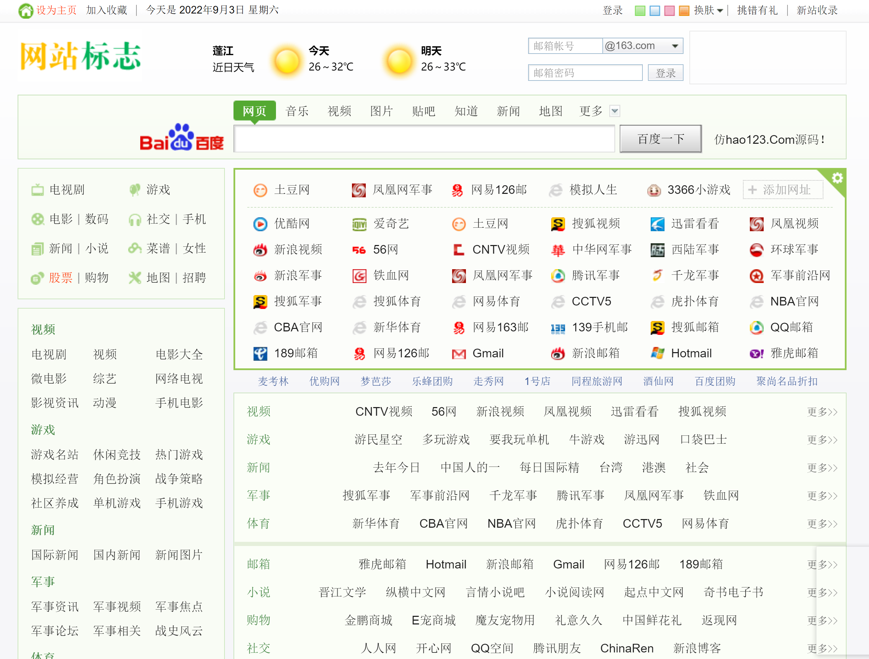
Task: Click the 189邮箱 blue icon
Action: pos(260,354)
